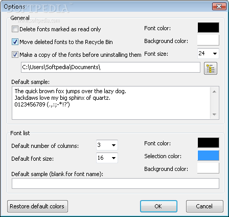Click the browse folder icon button
Image resolution: width=229 pixels, height=217 pixels.
click(211, 69)
